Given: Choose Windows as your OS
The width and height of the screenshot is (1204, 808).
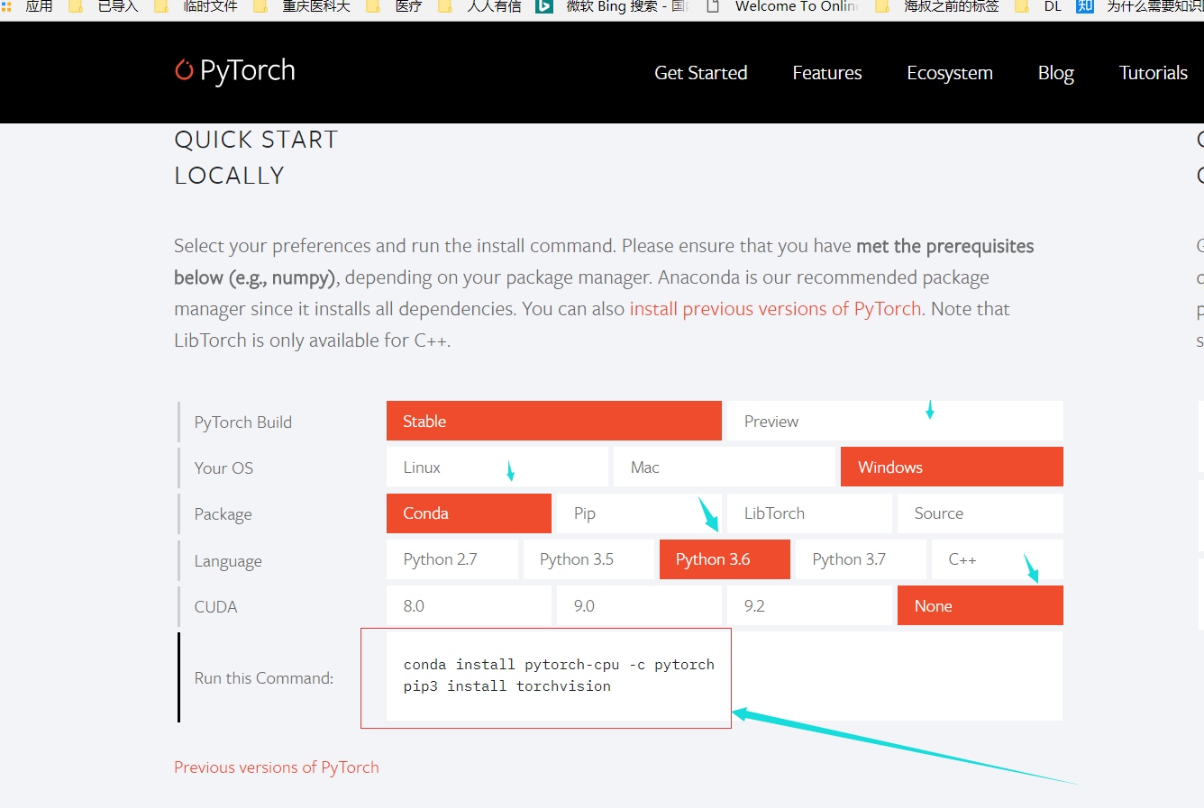Looking at the screenshot, I should coord(952,467).
